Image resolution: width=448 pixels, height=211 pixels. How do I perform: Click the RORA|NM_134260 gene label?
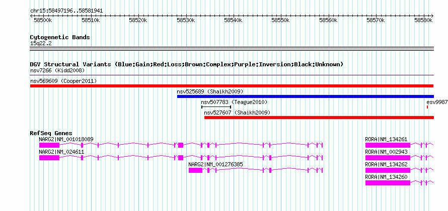386,177
